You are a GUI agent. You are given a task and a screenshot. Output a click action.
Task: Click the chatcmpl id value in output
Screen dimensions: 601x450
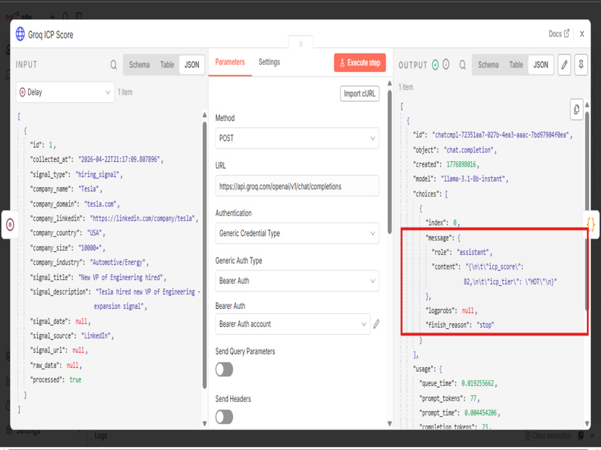coord(502,134)
